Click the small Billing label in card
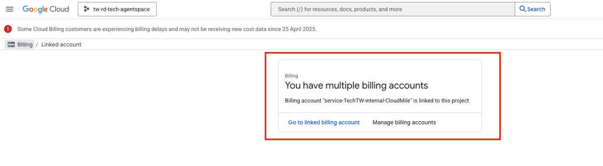 [x=291, y=76]
